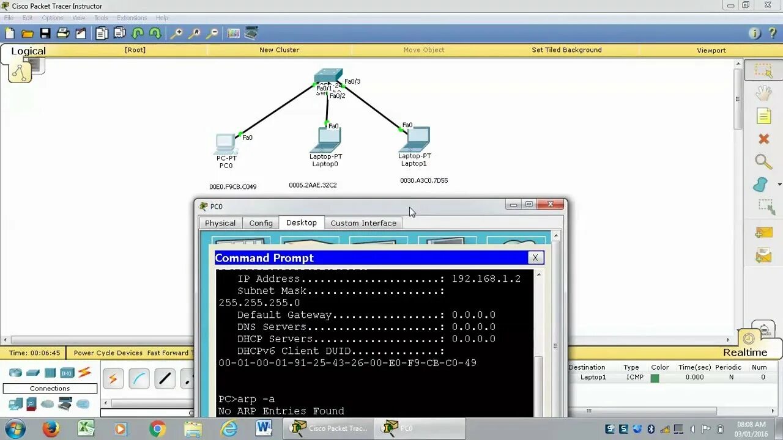Click the Zoom Reset magnifier
Viewport: 783px width, 440px height.
195,34
